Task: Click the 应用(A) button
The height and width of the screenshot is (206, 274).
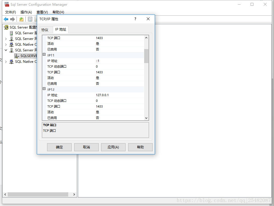Action: [x=113, y=147]
